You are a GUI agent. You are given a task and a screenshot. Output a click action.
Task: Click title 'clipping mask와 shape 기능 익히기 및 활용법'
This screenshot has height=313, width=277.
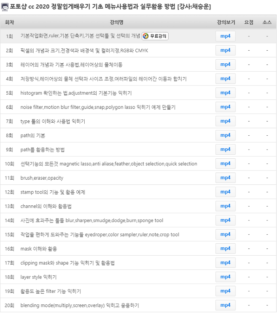[67, 263]
